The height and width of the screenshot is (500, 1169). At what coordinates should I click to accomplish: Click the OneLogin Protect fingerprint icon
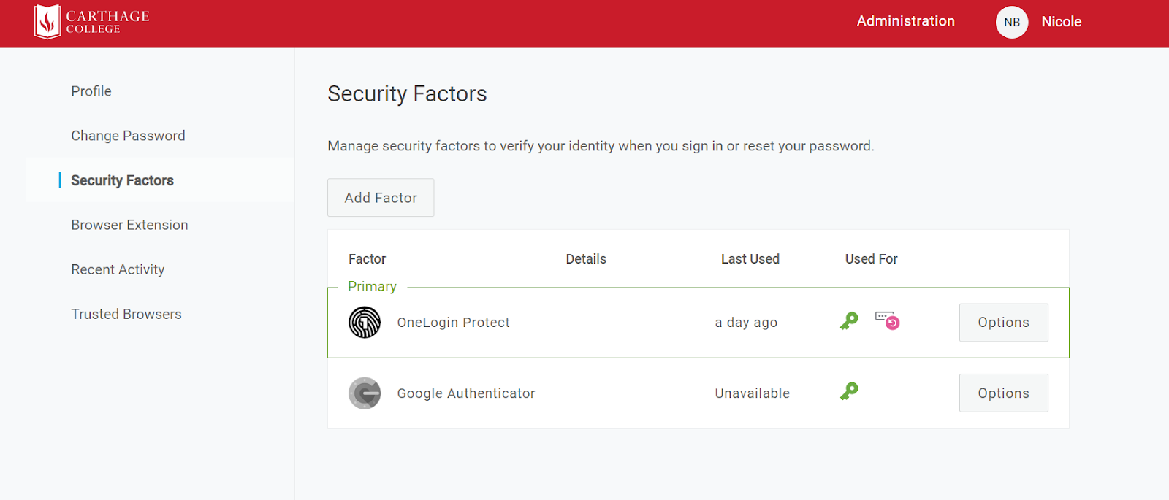365,323
